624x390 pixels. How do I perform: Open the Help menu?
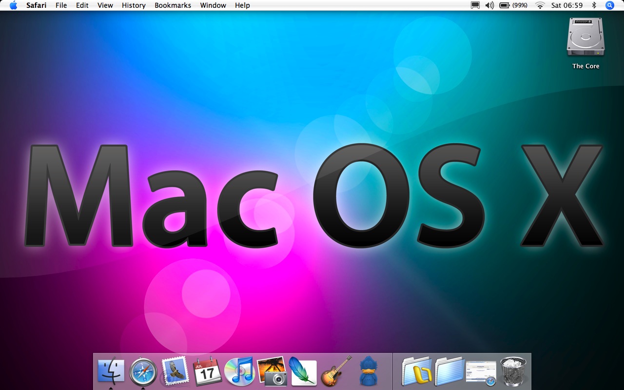tap(242, 5)
